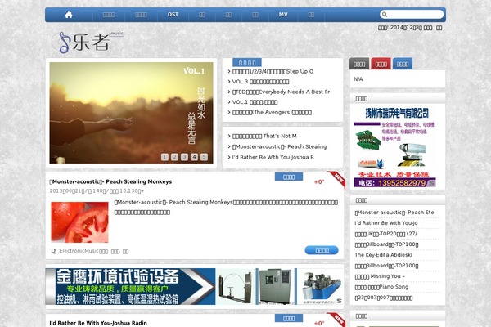This screenshot has width=491, height=327.
Task: Click the tomato thumbnail image
Action: click(80, 222)
